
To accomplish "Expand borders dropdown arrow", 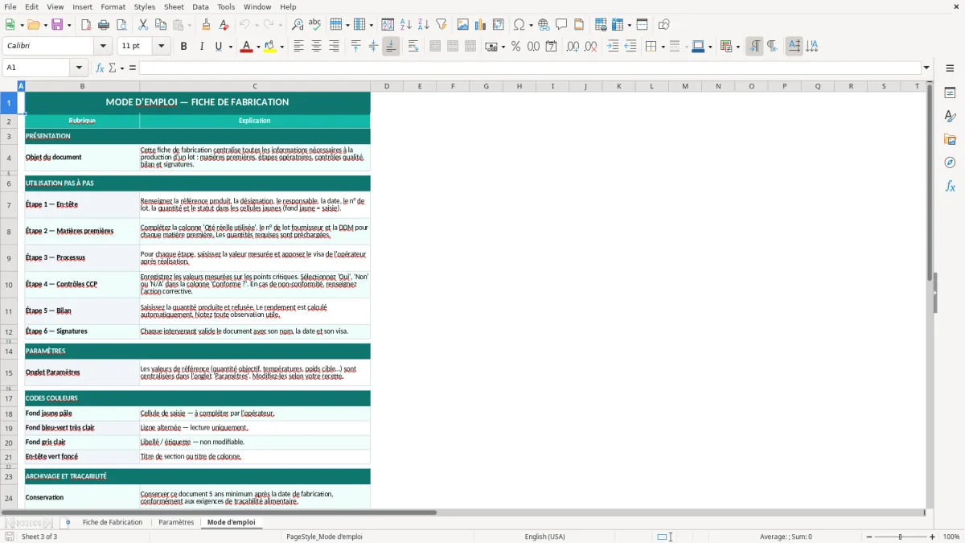I will (662, 47).
